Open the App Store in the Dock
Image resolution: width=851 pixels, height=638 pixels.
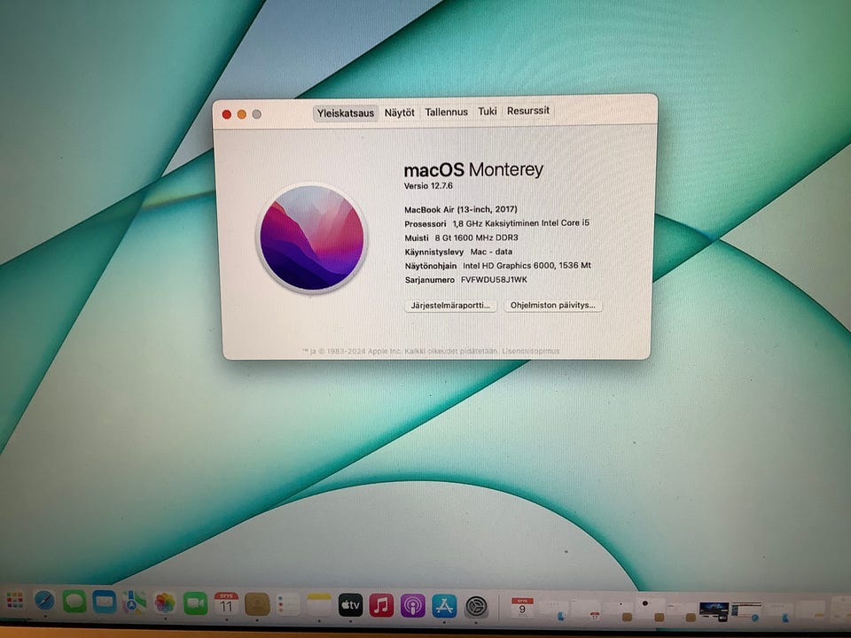pos(444,606)
